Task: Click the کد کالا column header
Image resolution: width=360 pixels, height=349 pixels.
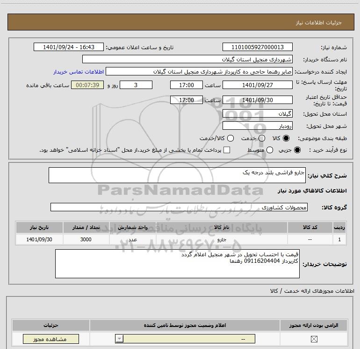Action: [310, 228]
